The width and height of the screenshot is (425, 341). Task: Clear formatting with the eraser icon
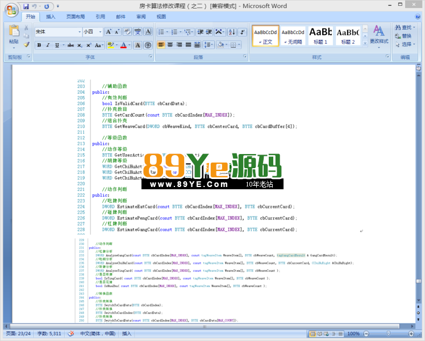click(127, 32)
